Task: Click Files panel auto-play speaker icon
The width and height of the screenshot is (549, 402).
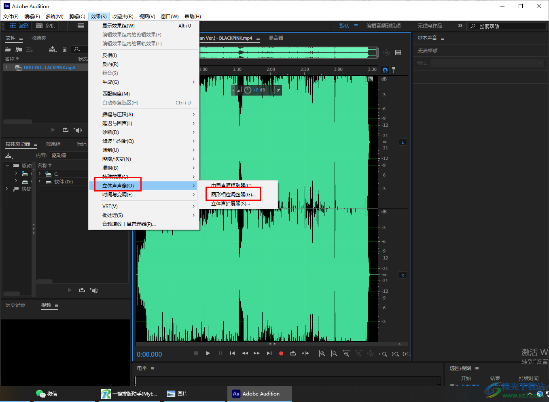Action: tap(78, 130)
